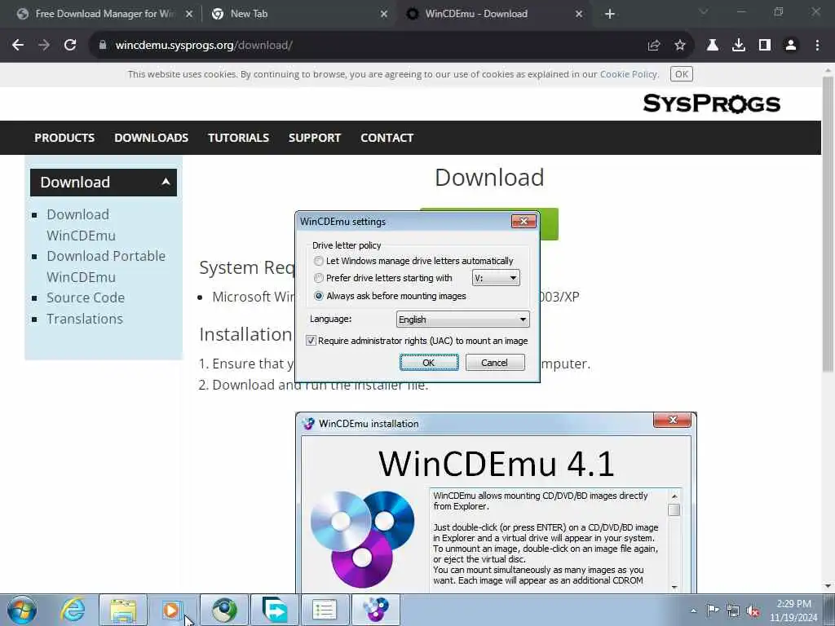This screenshot has height=626, width=835.
Task: Dismiss cookie notice with OK
Action: (x=682, y=74)
